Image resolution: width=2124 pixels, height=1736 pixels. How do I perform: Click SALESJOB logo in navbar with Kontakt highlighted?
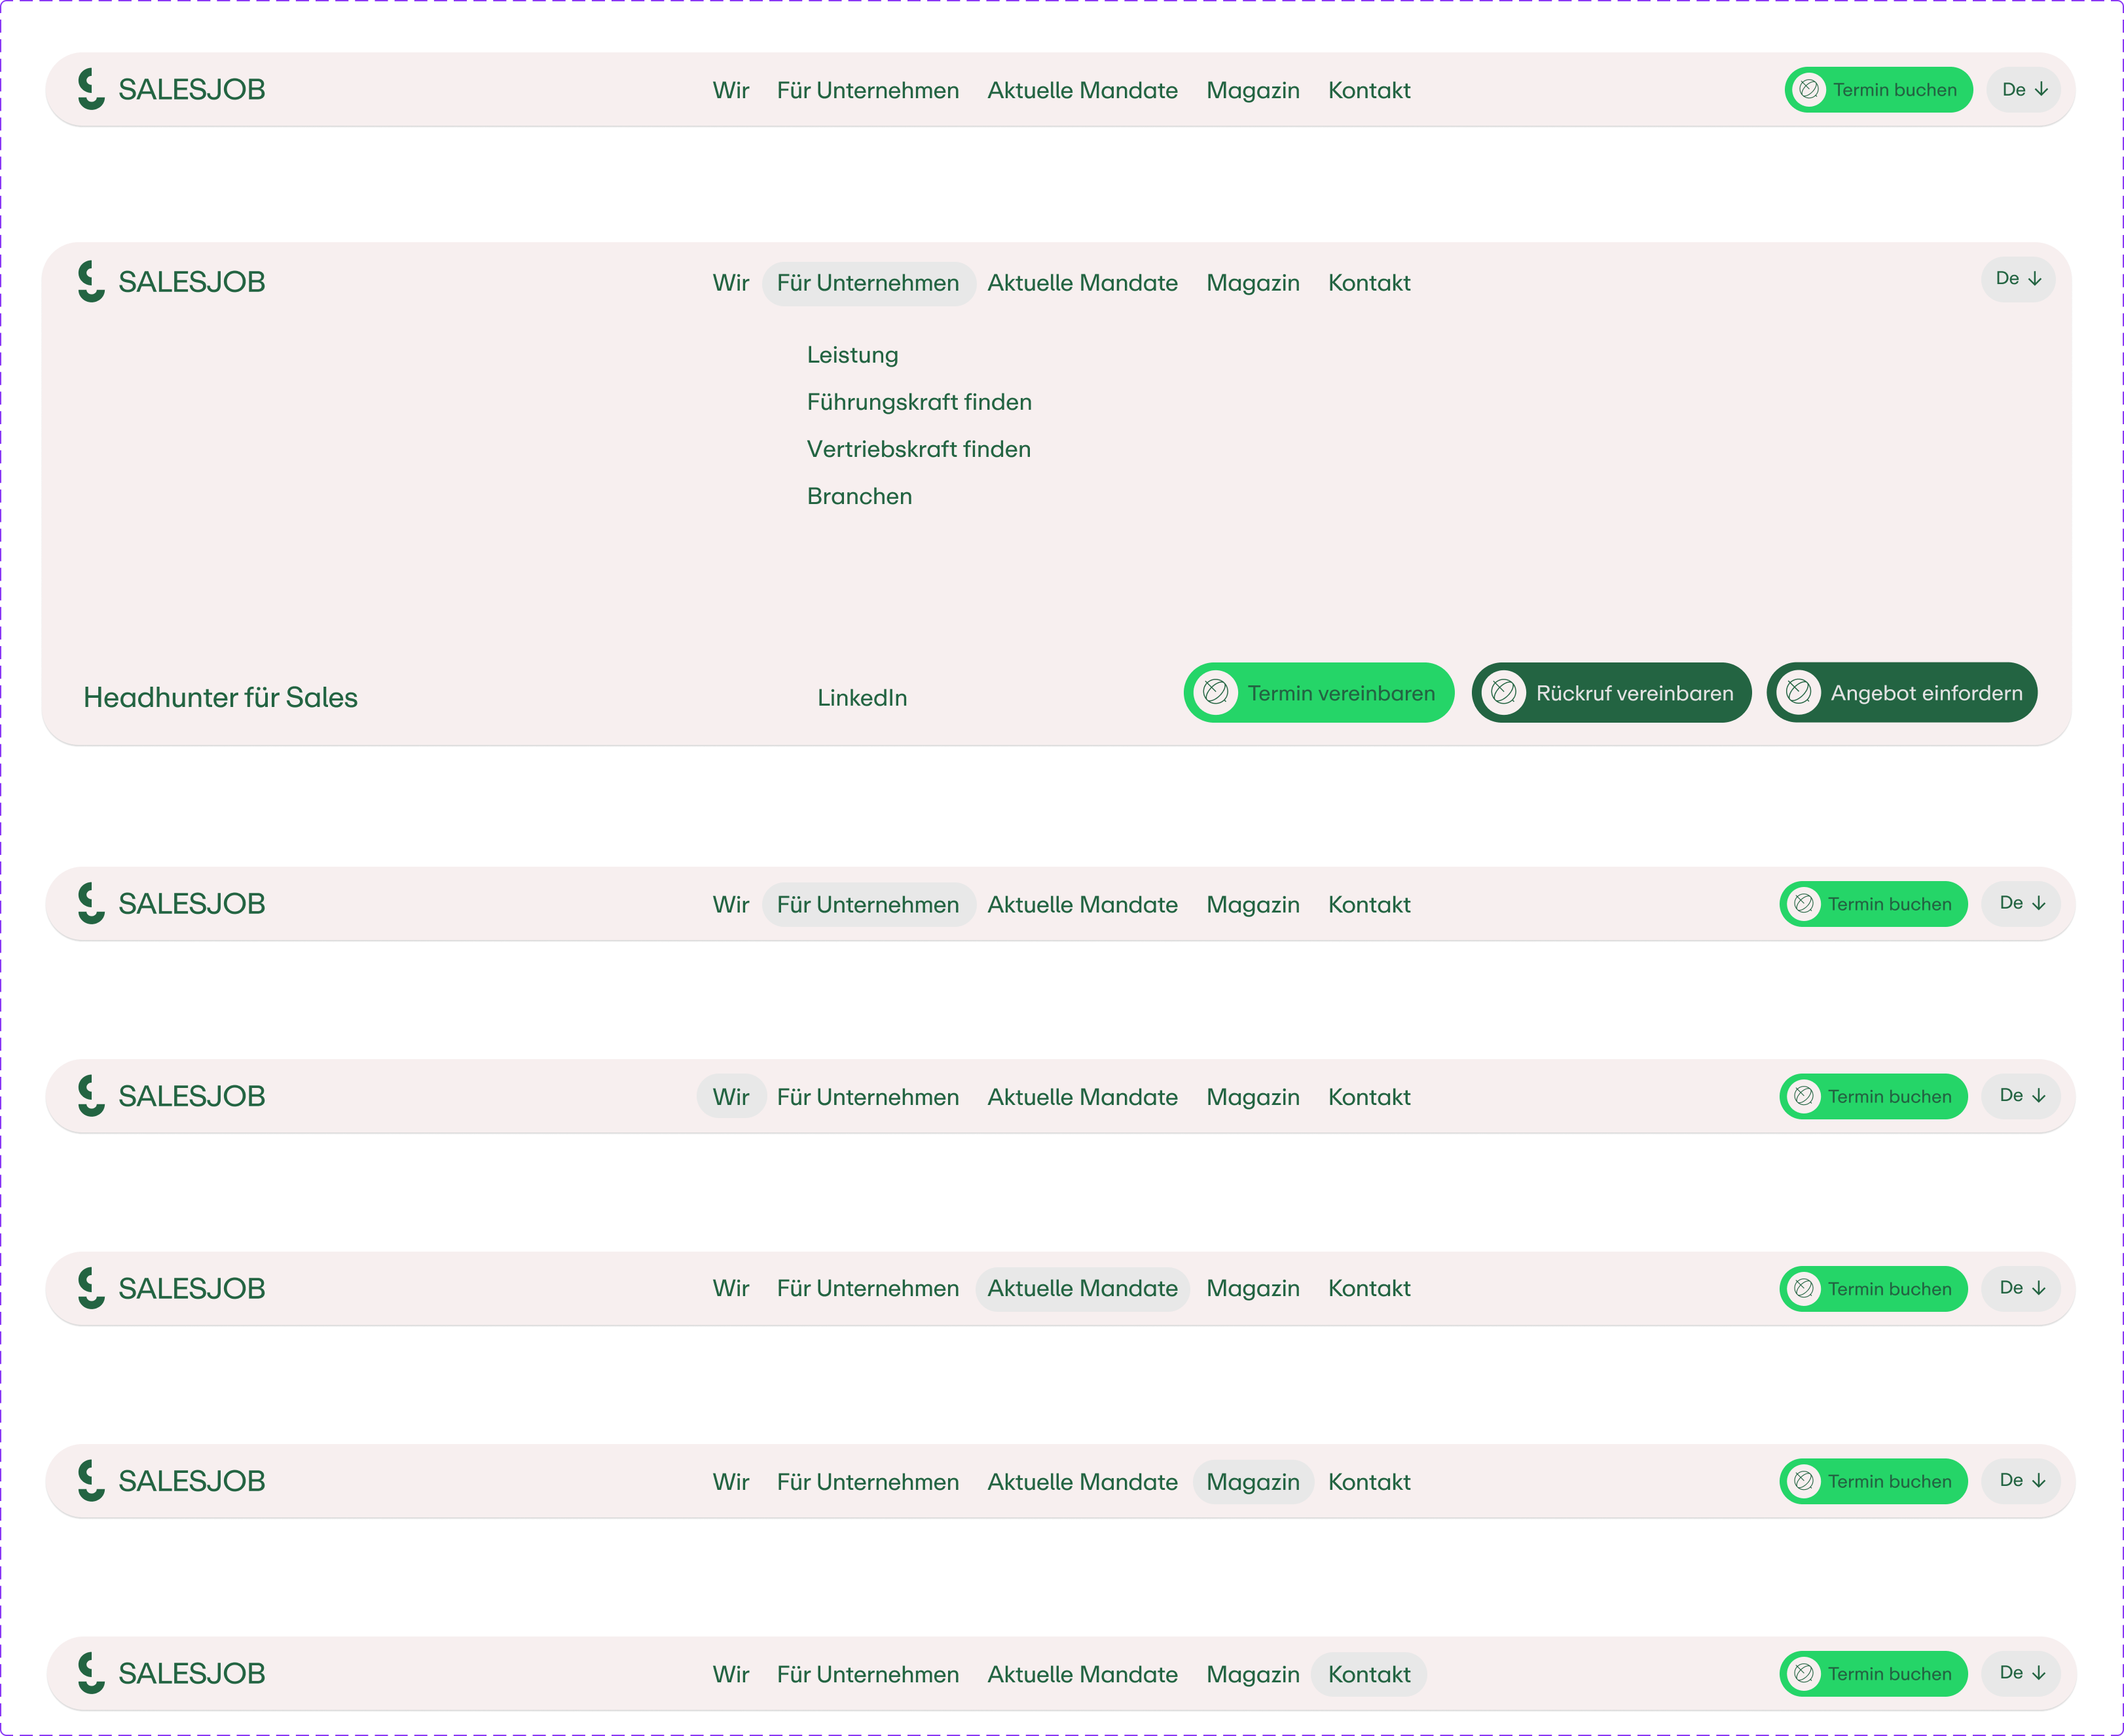[171, 1673]
